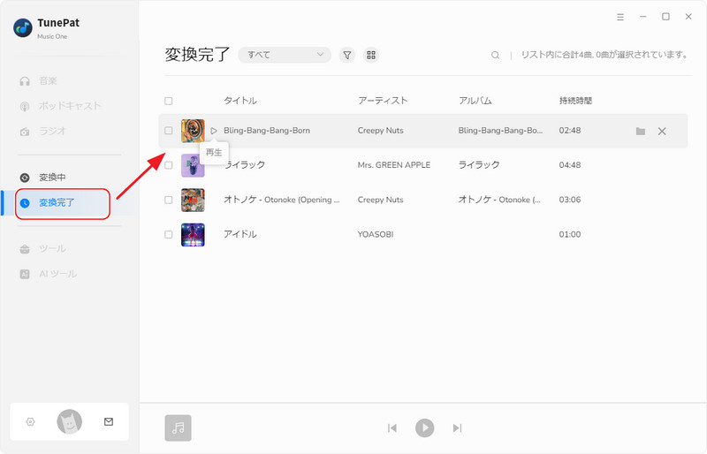Maximize the TunePat window
Image resolution: width=707 pixels, height=454 pixels.
coord(665,17)
